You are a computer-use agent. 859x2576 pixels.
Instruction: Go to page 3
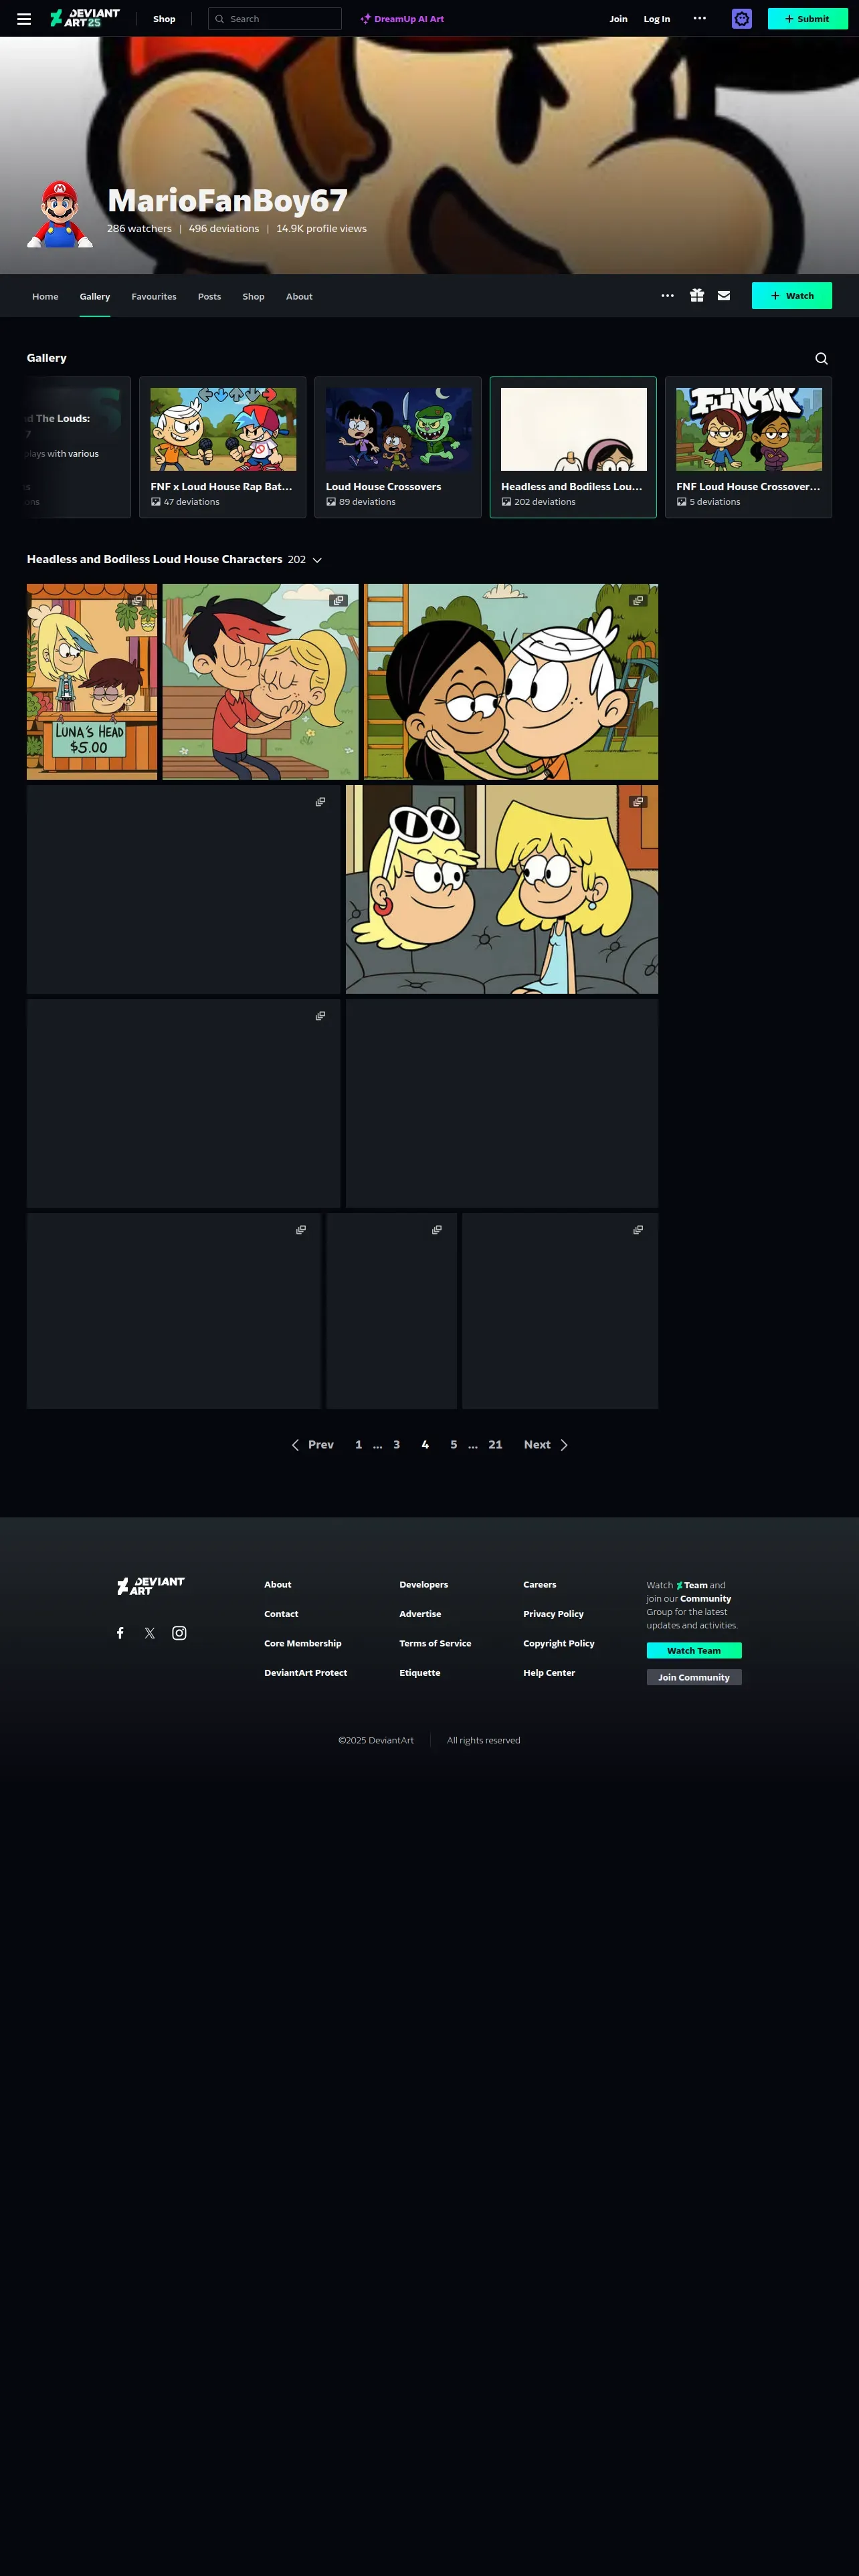pos(397,1444)
